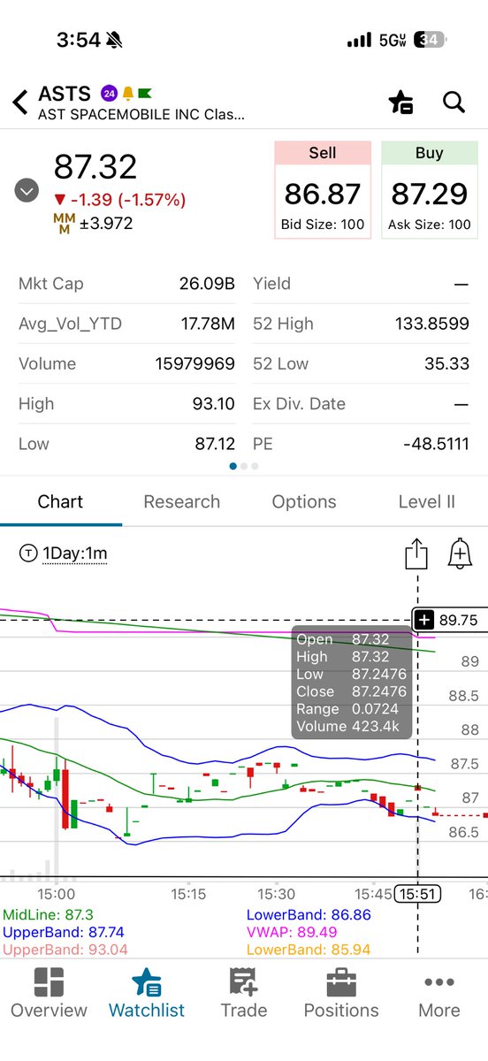Open the 1Day:1m timeframe selector
This screenshot has height=1061, width=488.
[x=64, y=553]
